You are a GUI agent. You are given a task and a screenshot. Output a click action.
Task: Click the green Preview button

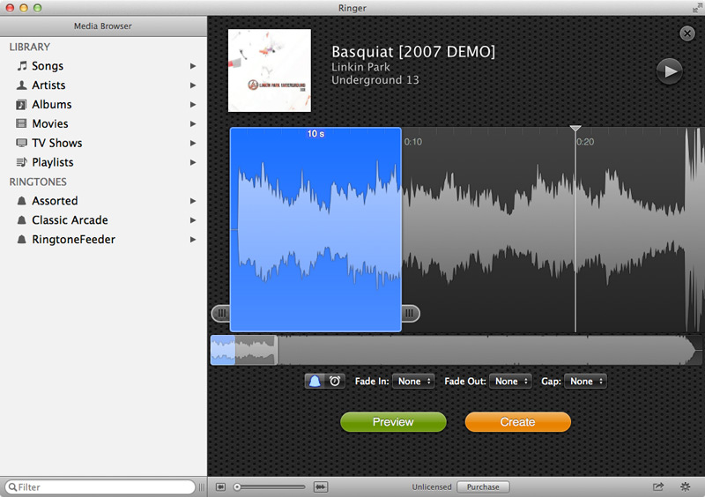[x=393, y=422]
